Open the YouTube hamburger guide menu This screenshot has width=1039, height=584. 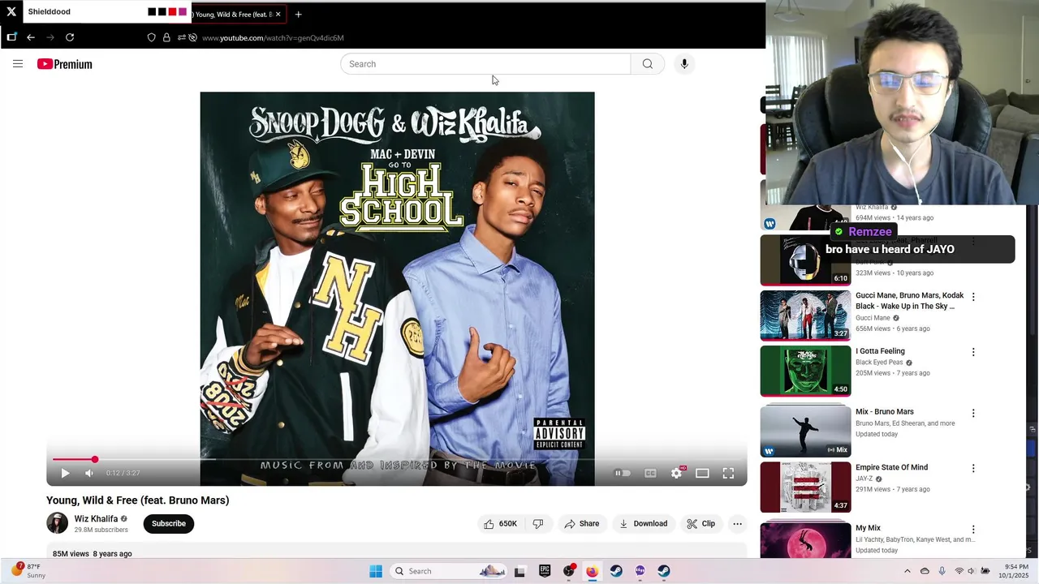coord(18,64)
